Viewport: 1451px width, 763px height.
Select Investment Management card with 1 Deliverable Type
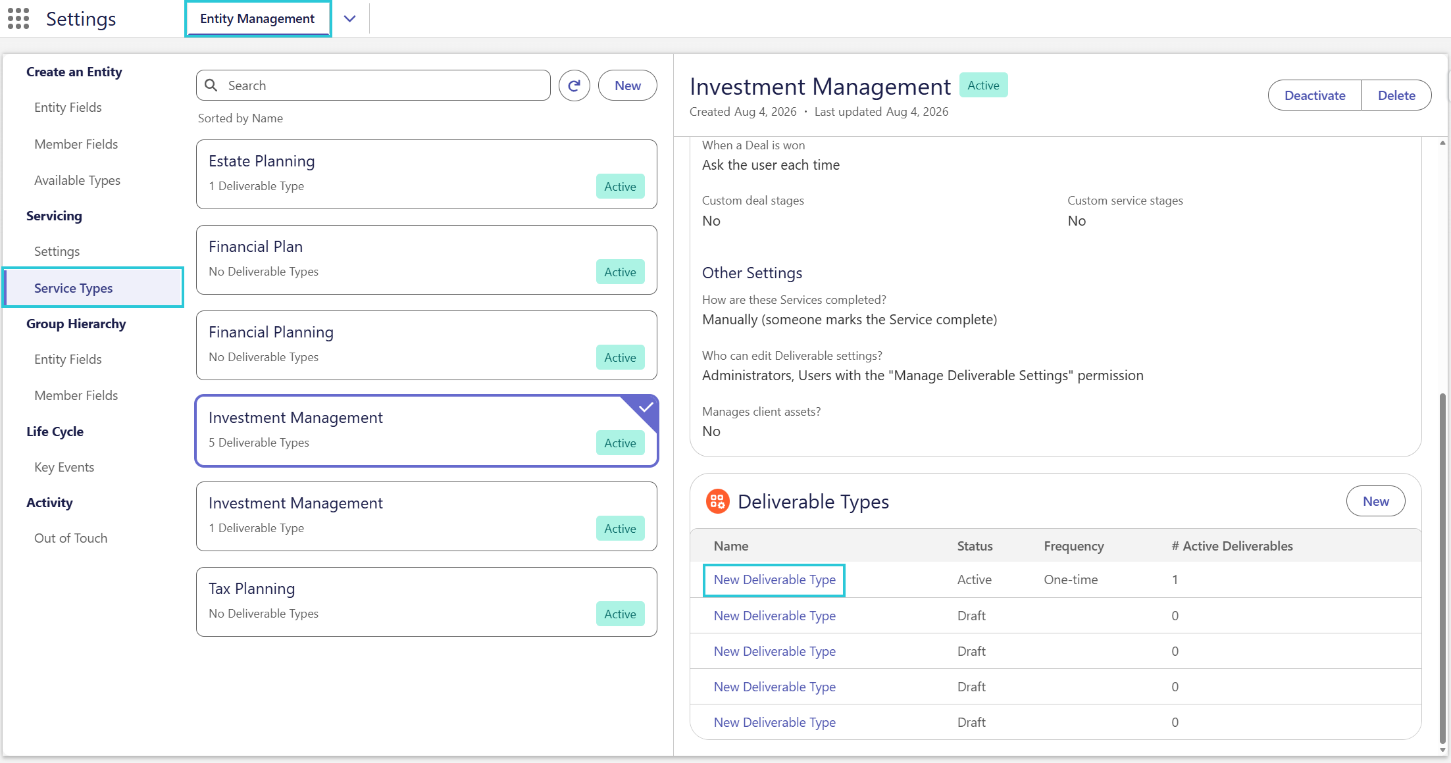click(426, 516)
